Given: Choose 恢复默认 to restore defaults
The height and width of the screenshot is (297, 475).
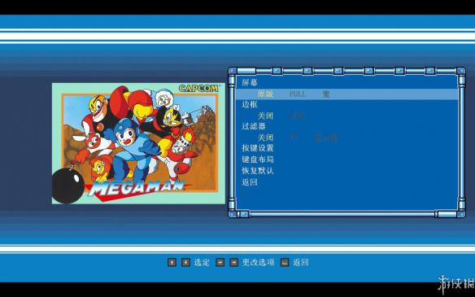Looking at the screenshot, I should [258, 171].
